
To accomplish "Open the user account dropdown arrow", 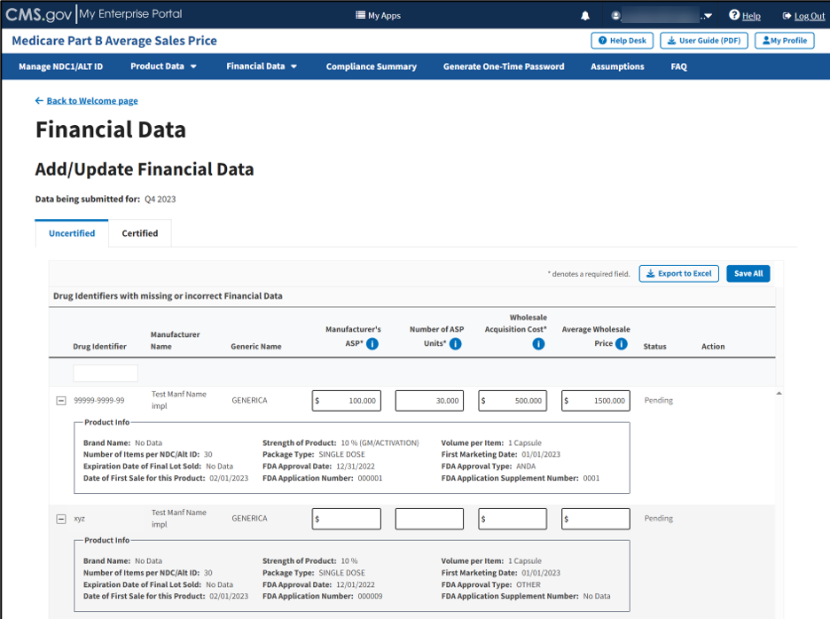I will pyautogui.click(x=708, y=16).
